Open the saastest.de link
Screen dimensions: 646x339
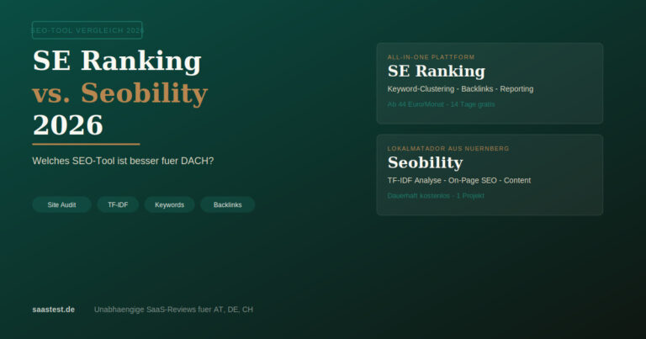point(54,310)
